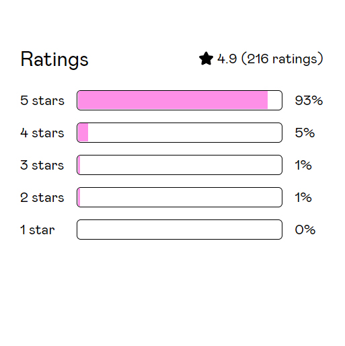Click the unfilled end of 5 stars bar
Viewport: 345px width, 346px height.
tap(274, 100)
